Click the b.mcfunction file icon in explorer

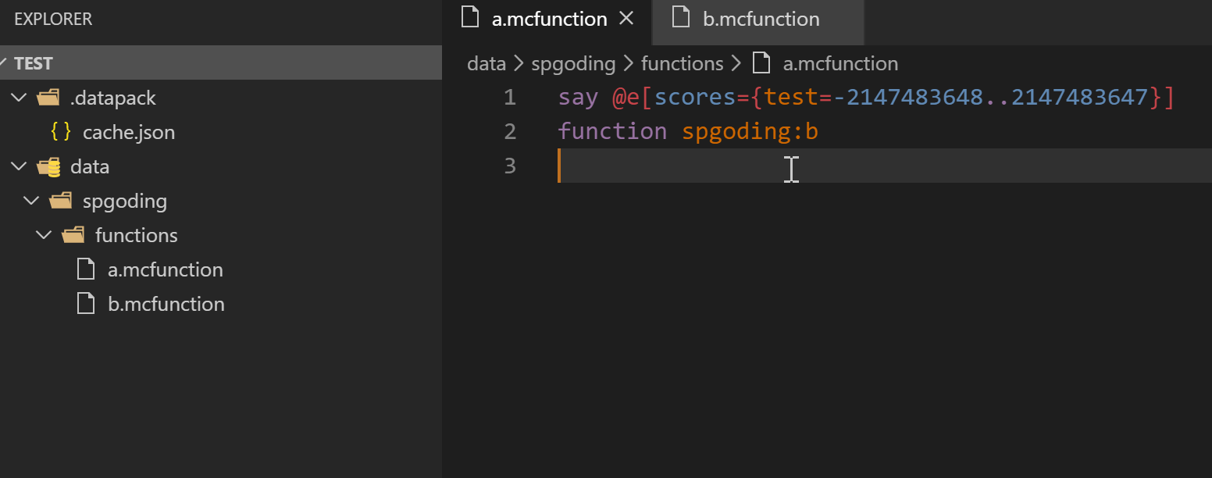click(85, 304)
